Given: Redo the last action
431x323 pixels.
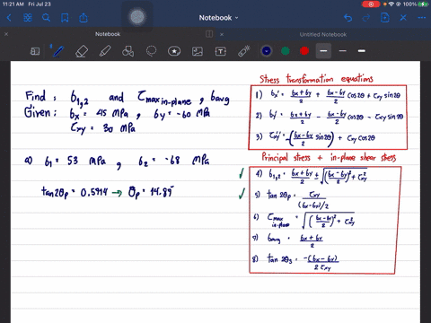Looking at the screenshot, I should click(x=365, y=18).
